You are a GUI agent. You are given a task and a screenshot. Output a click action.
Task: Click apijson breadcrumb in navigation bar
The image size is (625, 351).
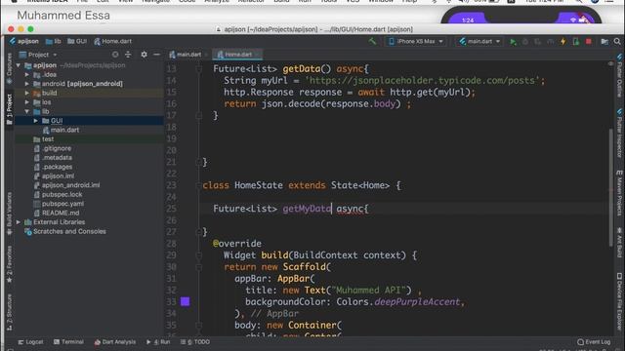pos(23,41)
